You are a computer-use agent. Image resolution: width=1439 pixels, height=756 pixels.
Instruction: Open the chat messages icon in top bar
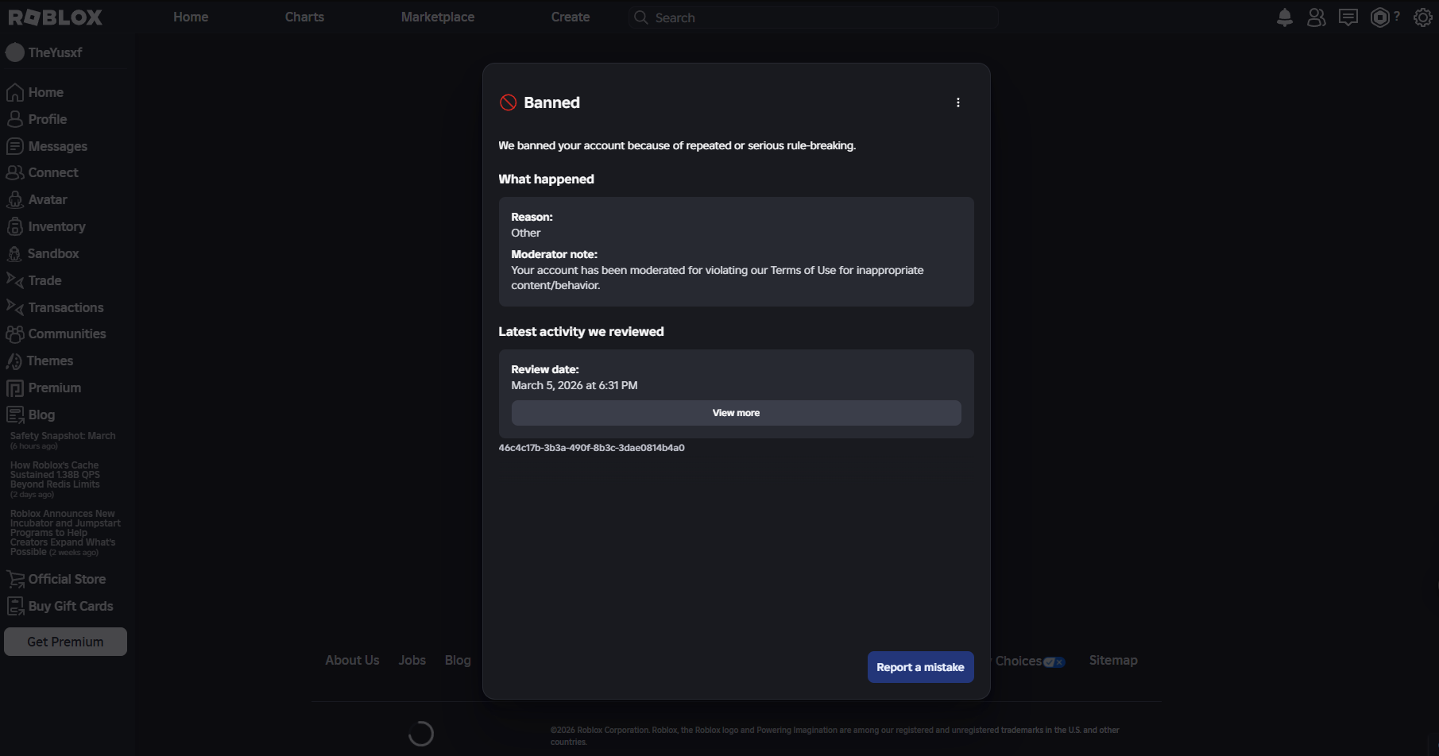(1348, 17)
